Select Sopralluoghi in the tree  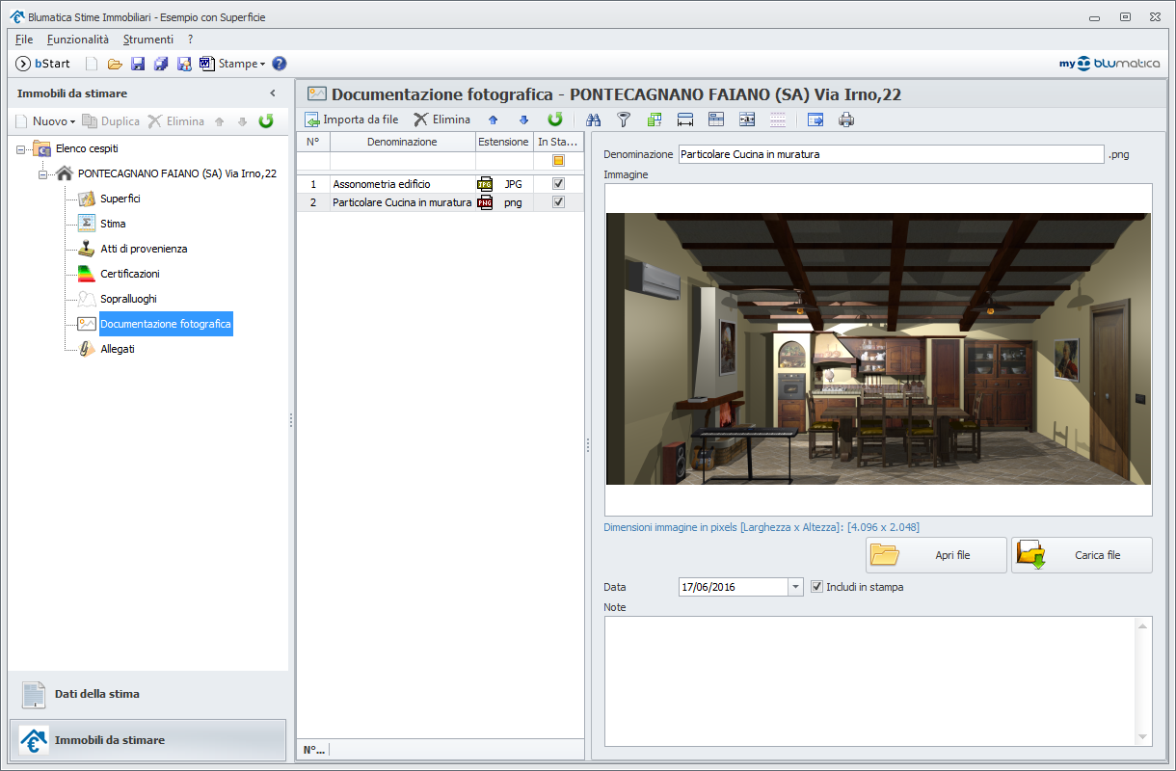[128, 299]
